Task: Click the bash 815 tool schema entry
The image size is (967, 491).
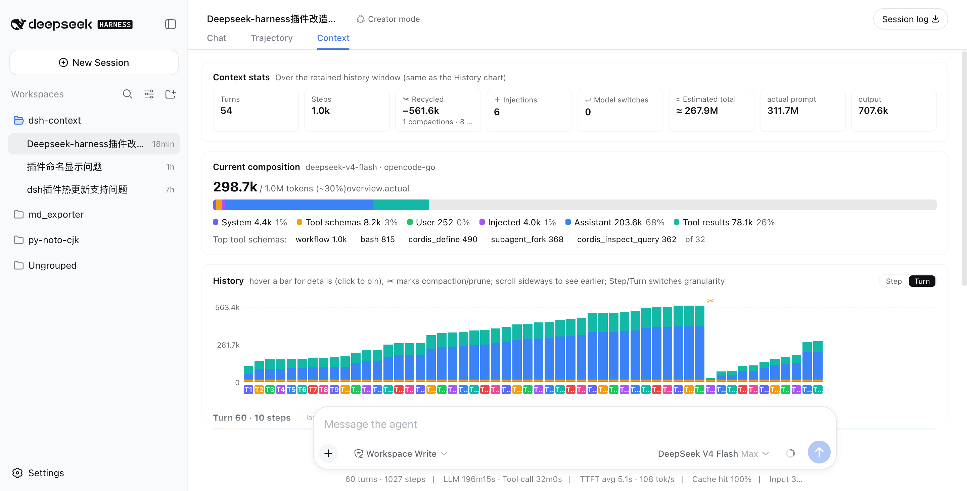Action: tap(377, 239)
